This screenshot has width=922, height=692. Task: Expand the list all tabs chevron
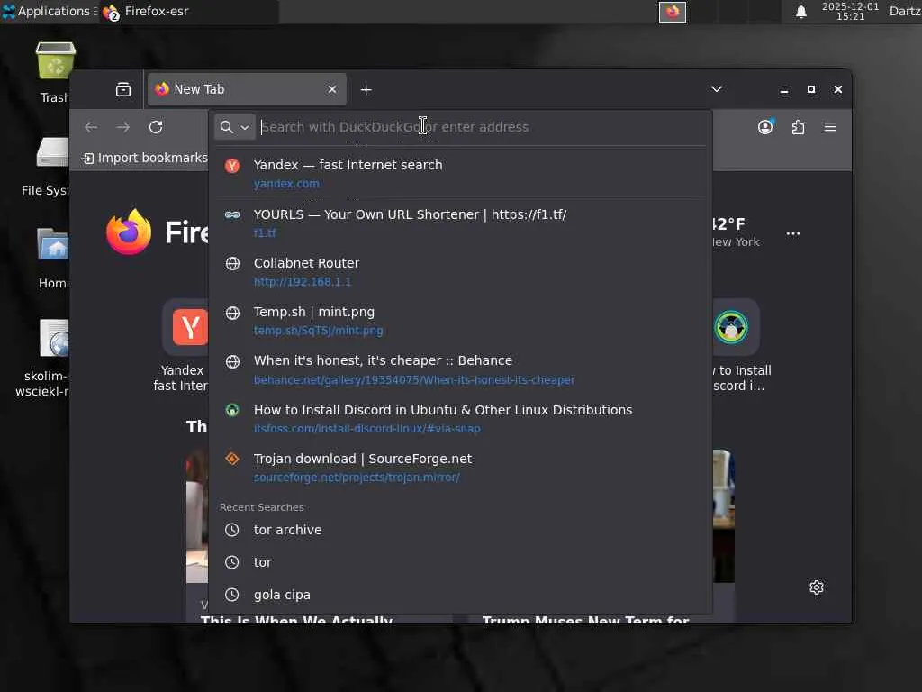point(716,89)
